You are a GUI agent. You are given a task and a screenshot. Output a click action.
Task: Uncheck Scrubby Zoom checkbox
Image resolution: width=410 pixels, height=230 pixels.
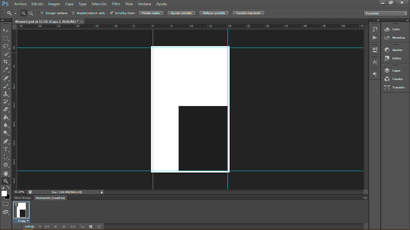pyautogui.click(x=112, y=13)
